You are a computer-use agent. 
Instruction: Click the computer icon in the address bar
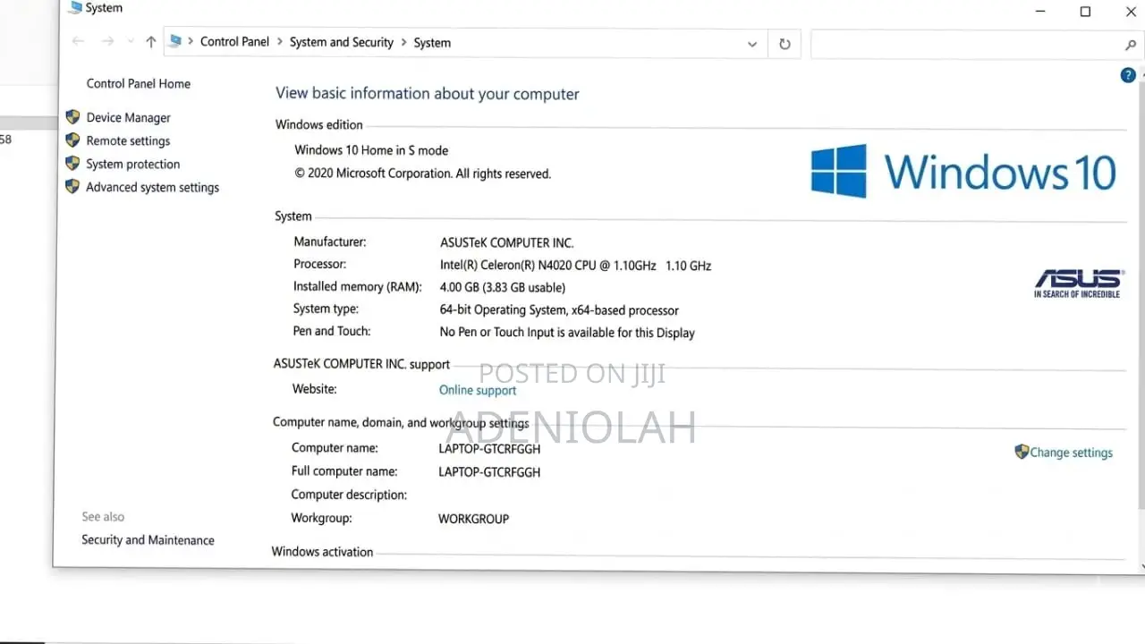[175, 41]
